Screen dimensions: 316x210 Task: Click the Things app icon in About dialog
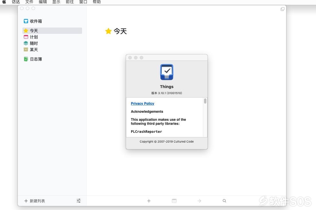[x=167, y=72]
